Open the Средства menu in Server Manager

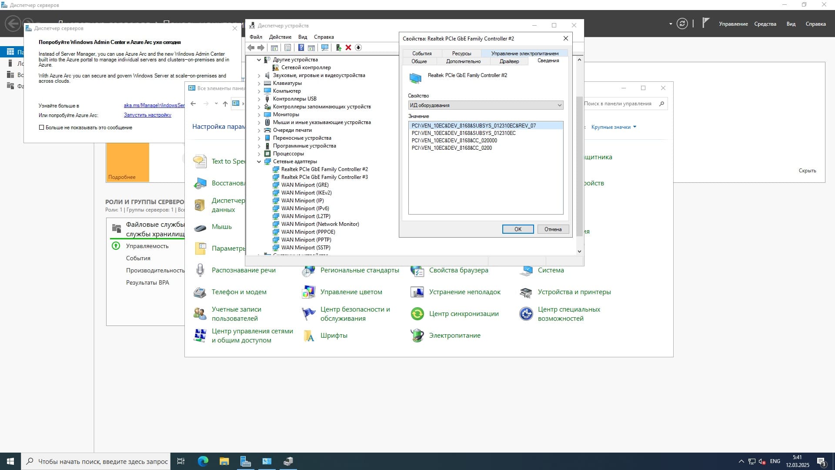[x=765, y=24]
